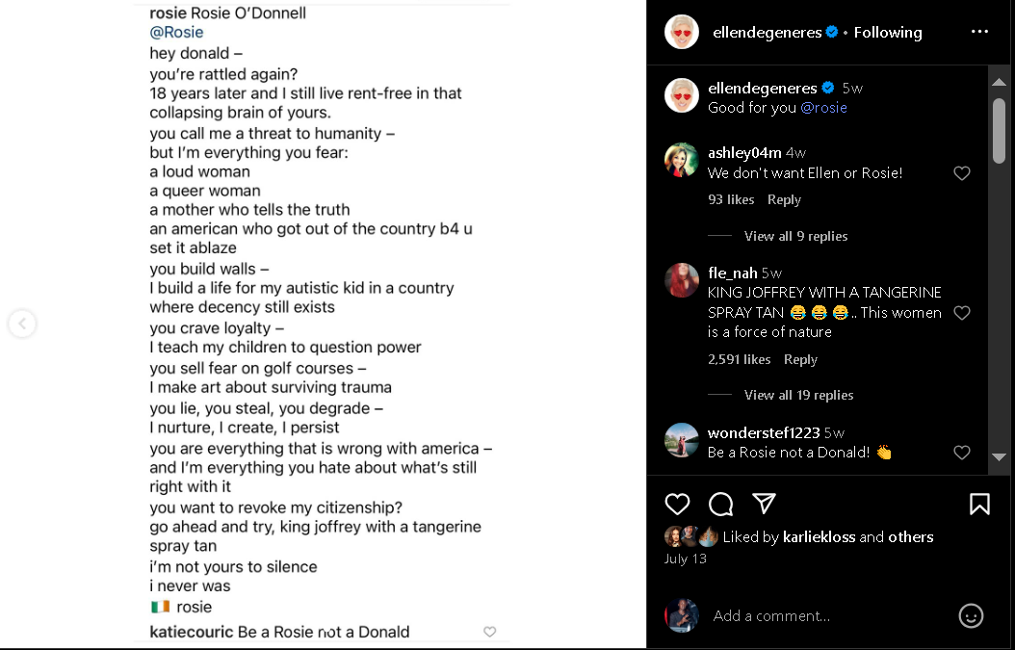Viewport: 1015px width, 650px height.
Task: Like wonderstef1223's comment
Action: click(x=961, y=453)
